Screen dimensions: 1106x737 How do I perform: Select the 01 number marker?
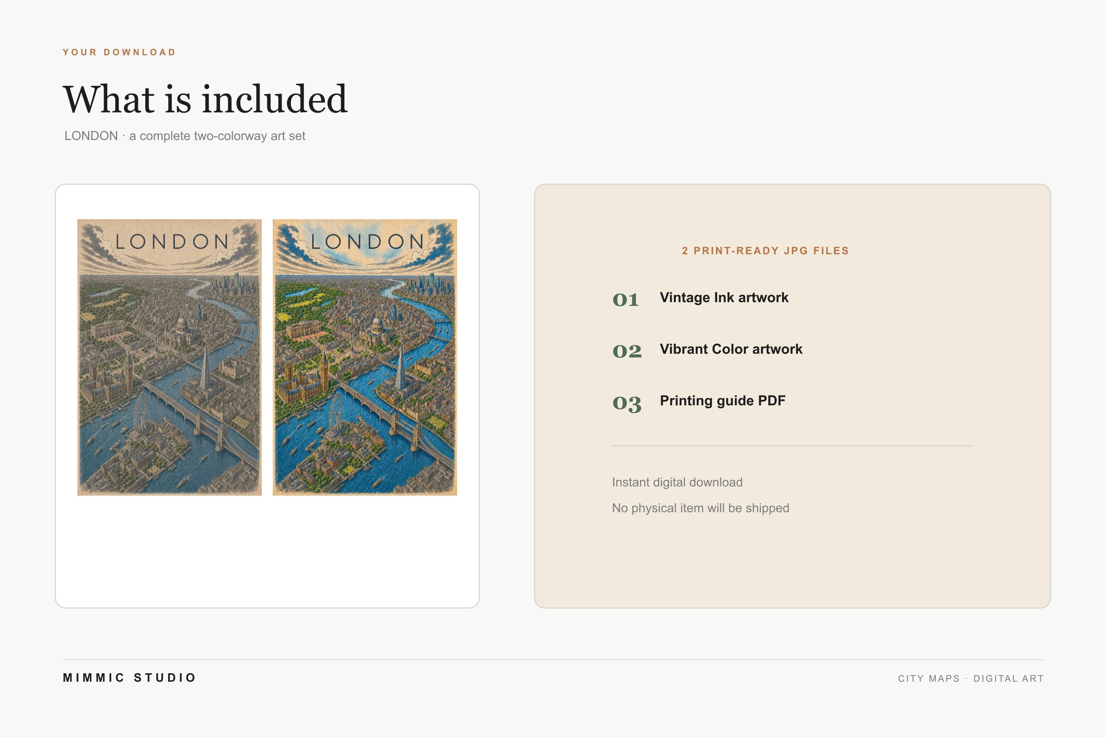pos(625,299)
